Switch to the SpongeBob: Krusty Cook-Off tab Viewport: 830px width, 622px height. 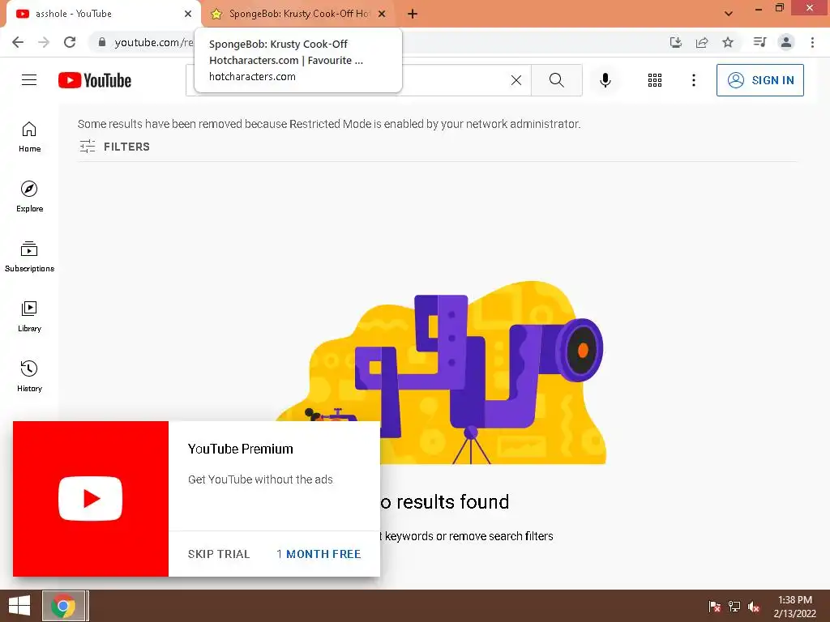[298, 14]
